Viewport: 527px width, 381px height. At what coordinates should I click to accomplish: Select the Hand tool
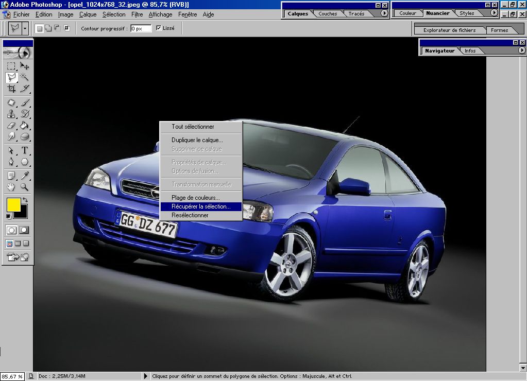(11, 187)
